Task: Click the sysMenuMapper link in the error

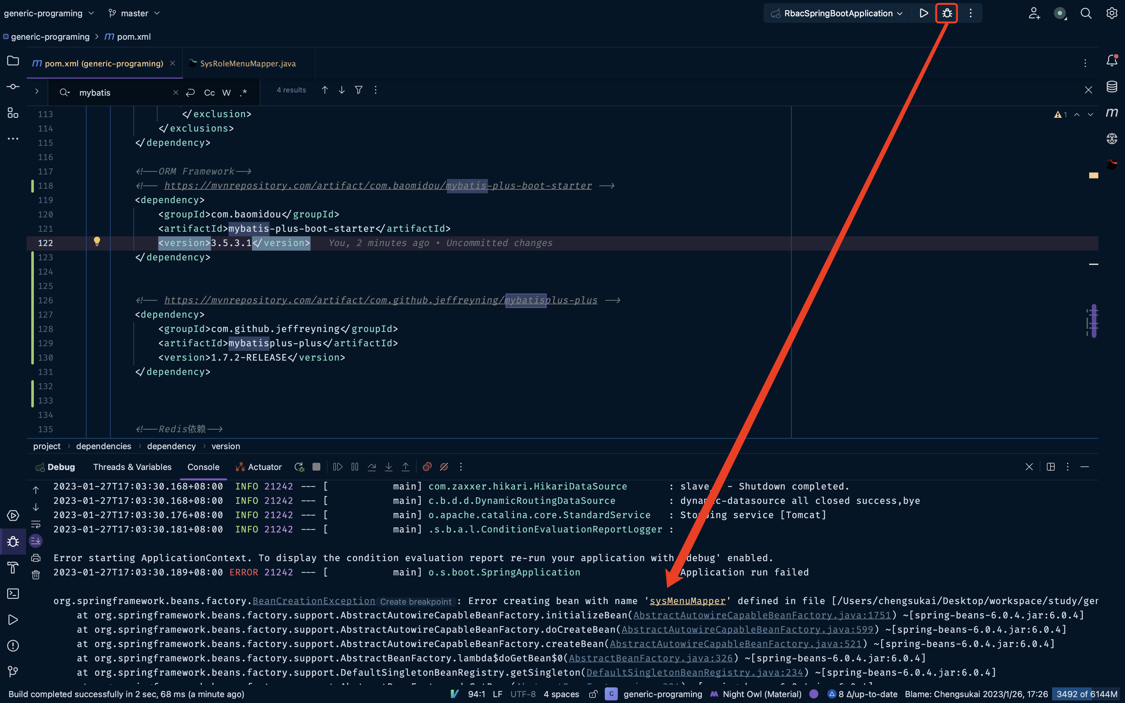Action: point(687,601)
